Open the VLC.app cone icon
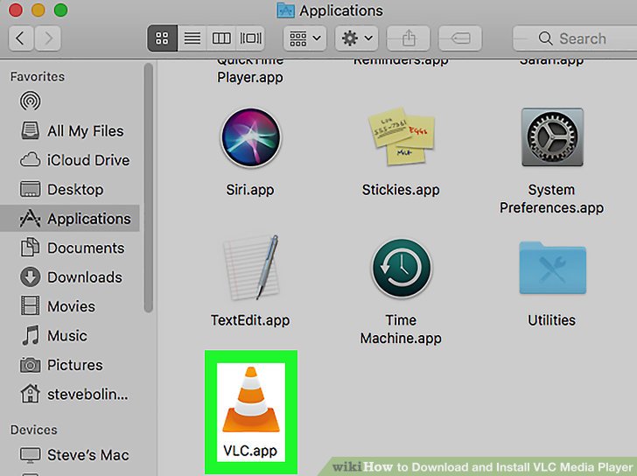637x476 pixels. (x=251, y=399)
